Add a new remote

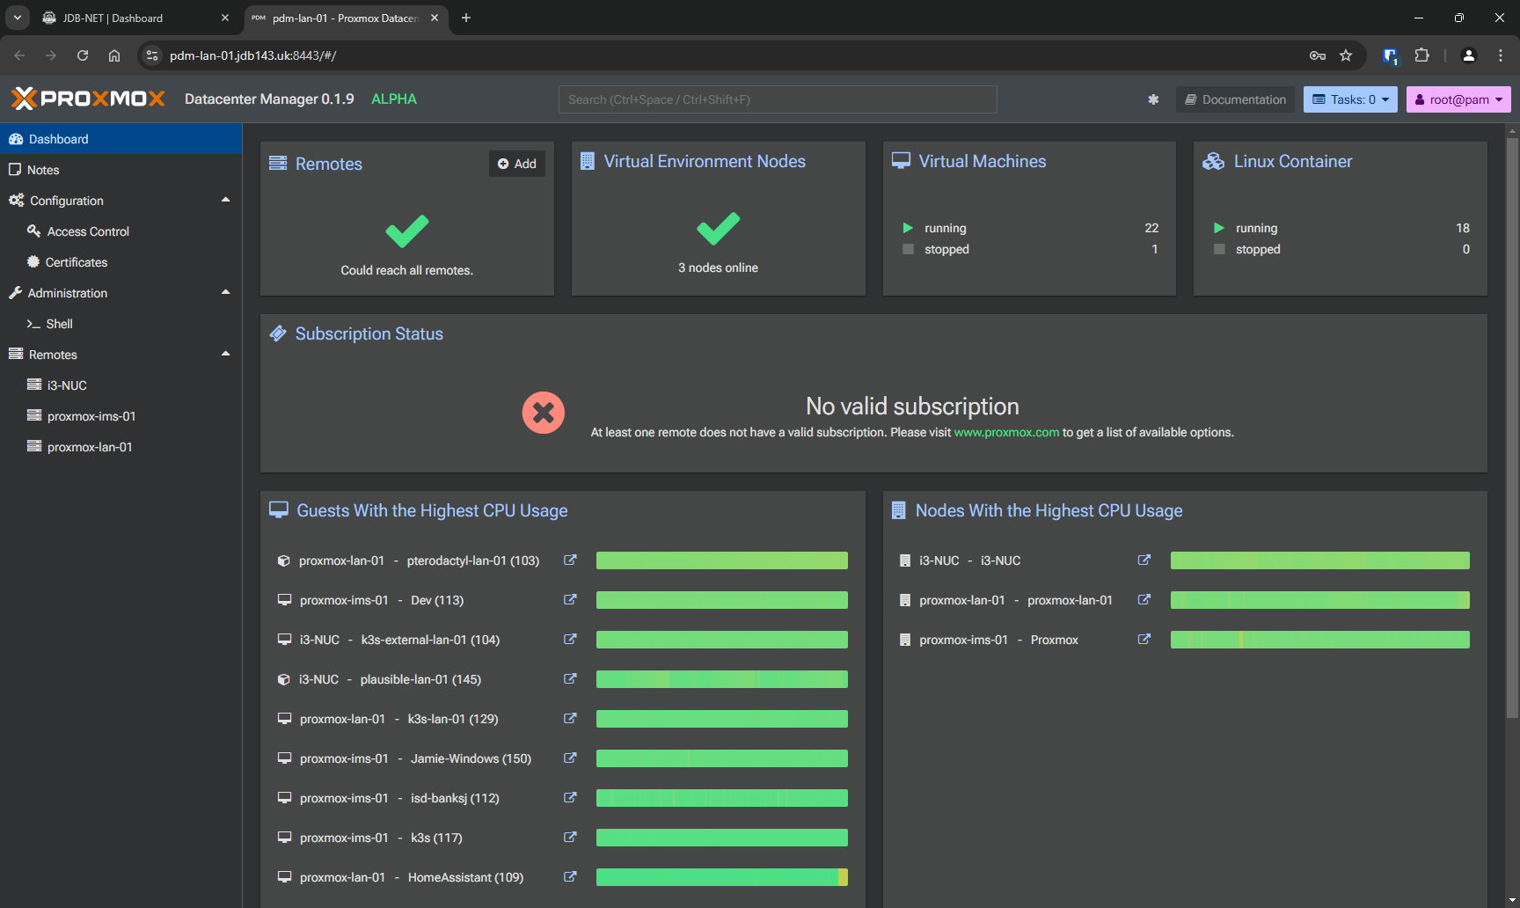pos(517,164)
